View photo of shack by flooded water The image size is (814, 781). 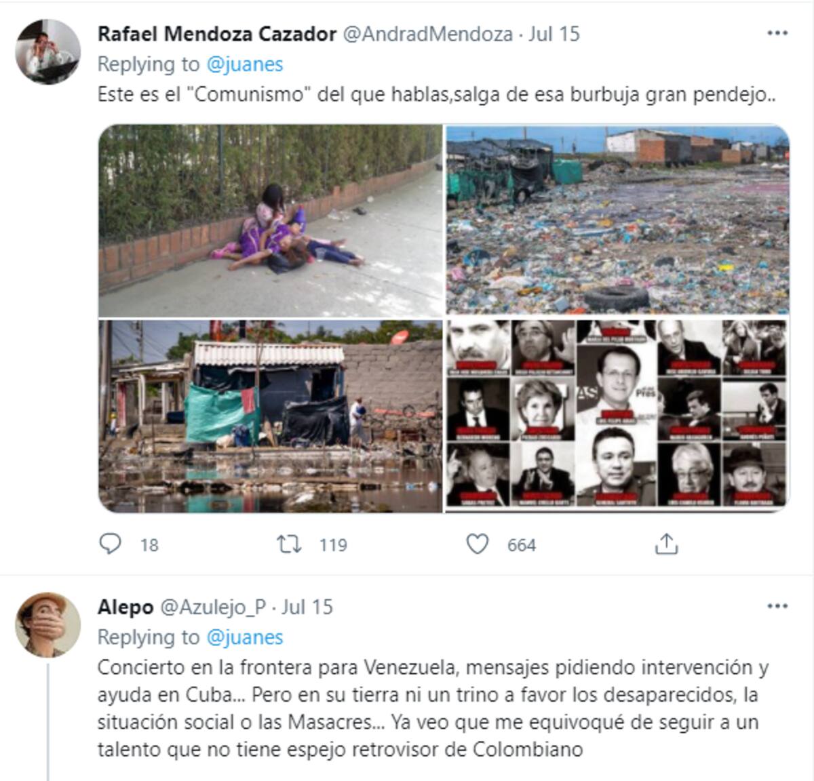click(271, 416)
